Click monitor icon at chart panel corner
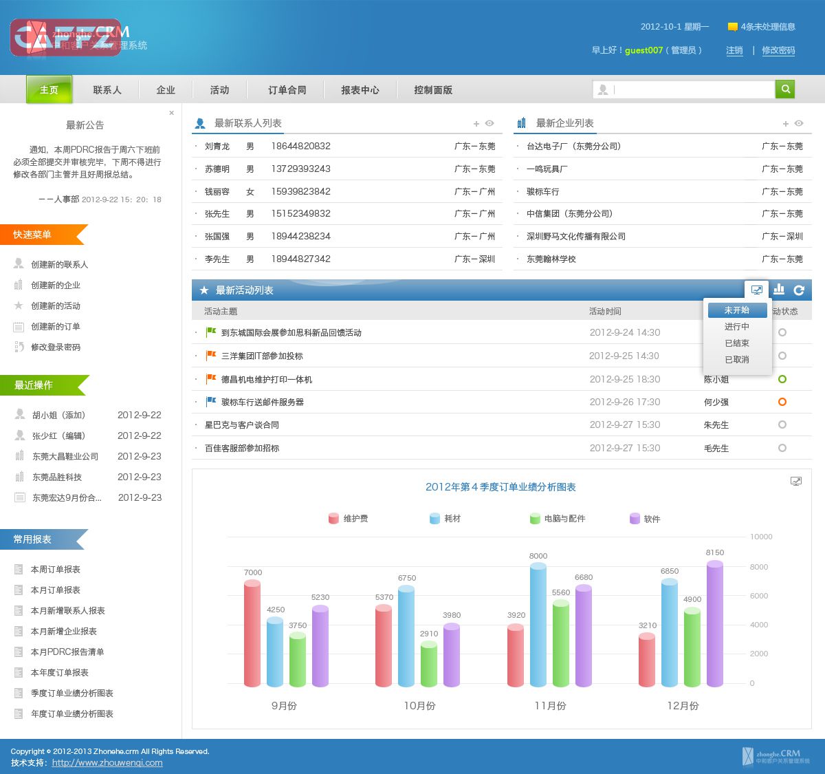Viewport: 825px width, 774px height. (796, 482)
